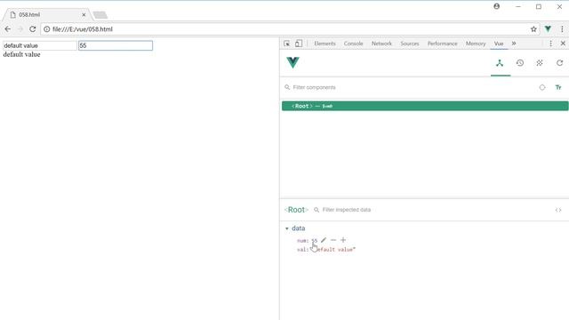Click the num value 55 in data

pyautogui.click(x=314, y=241)
